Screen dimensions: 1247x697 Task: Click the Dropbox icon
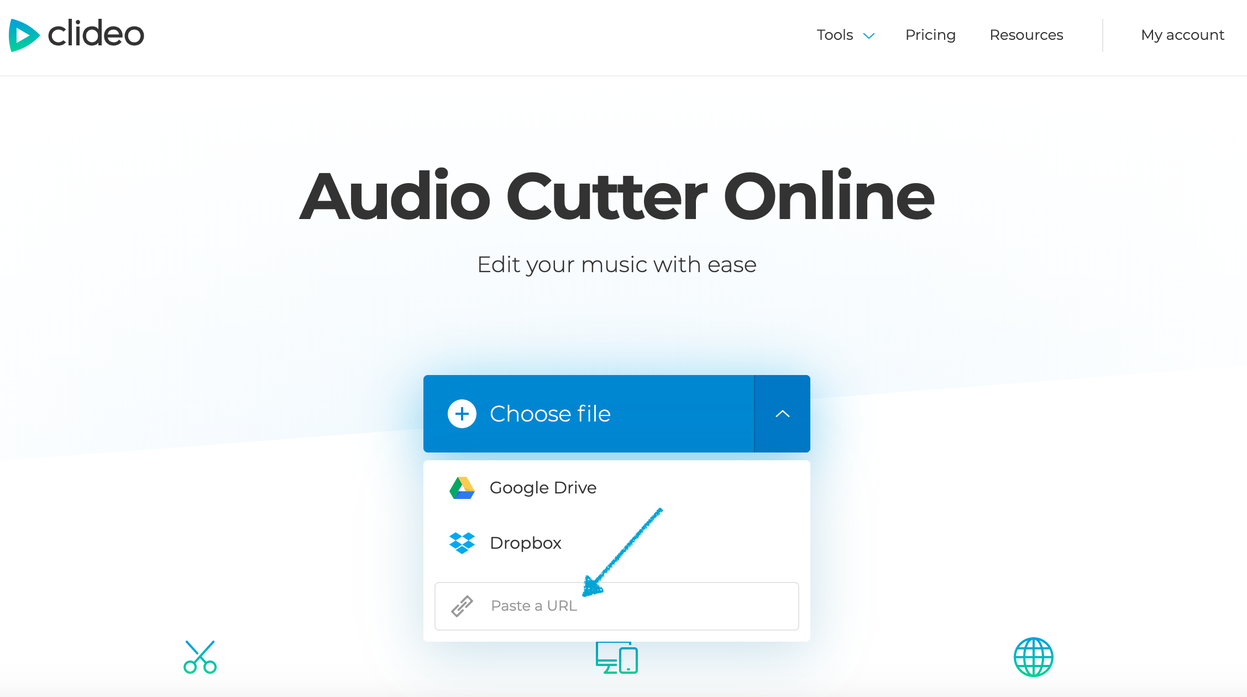tap(463, 543)
